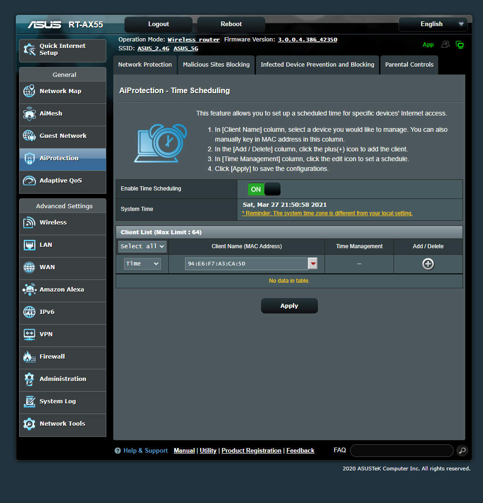This screenshot has height=503, width=483.
Task: Click the WAN globe icon
Action: click(x=29, y=267)
